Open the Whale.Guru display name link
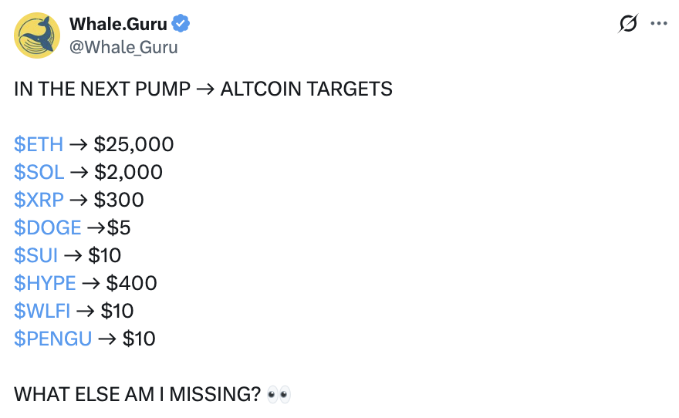The image size is (679, 418). click(x=118, y=24)
